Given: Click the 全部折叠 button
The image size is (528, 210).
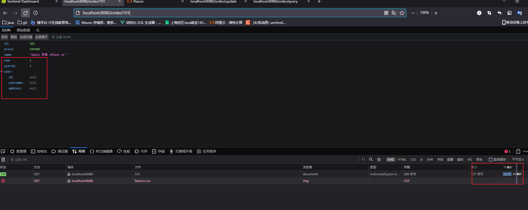Looking at the screenshot, I should coord(26,37).
